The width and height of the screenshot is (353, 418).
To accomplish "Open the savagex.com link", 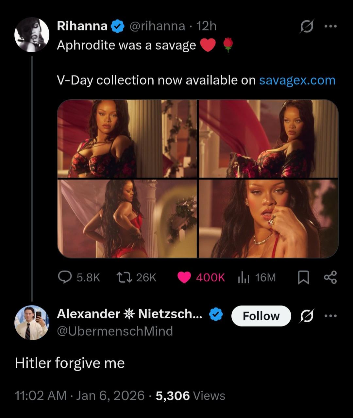I will click(297, 80).
